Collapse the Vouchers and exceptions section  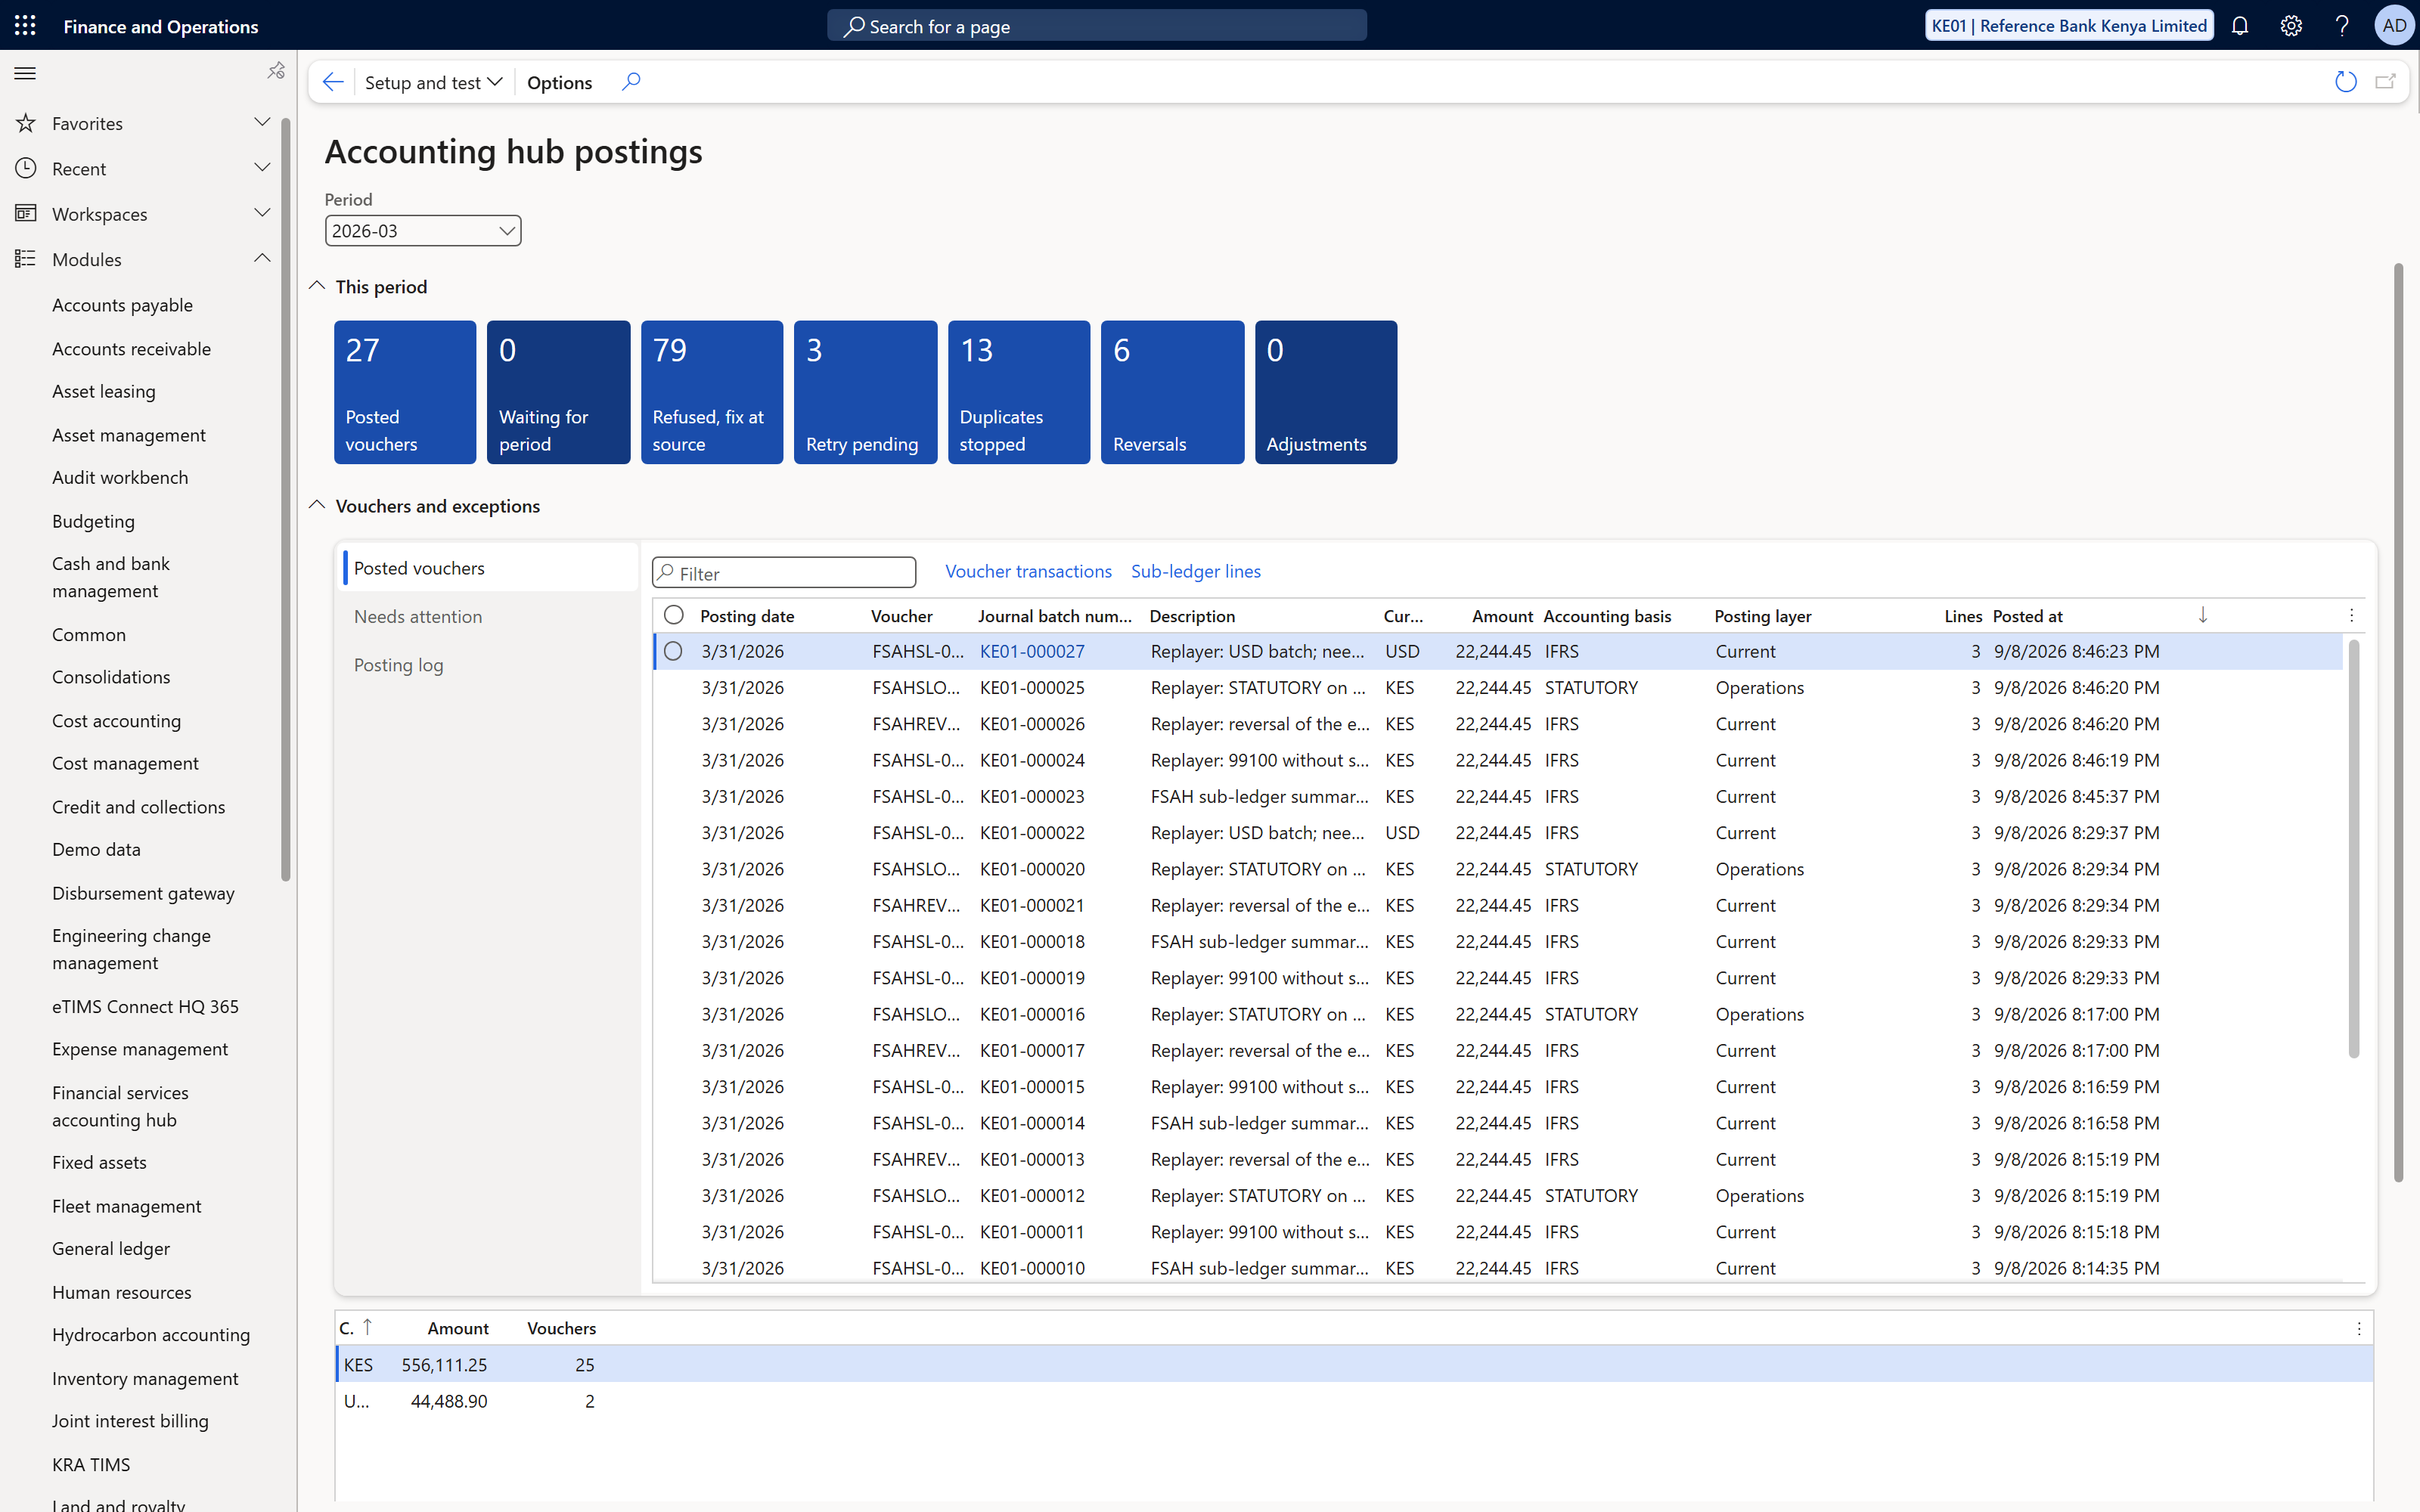pos(317,505)
